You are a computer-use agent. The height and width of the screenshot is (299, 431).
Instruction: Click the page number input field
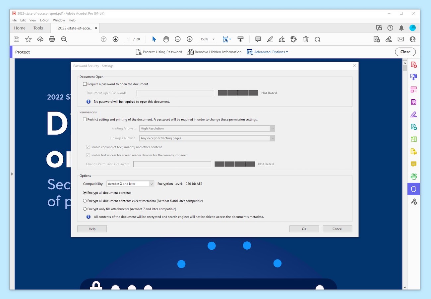click(x=128, y=39)
